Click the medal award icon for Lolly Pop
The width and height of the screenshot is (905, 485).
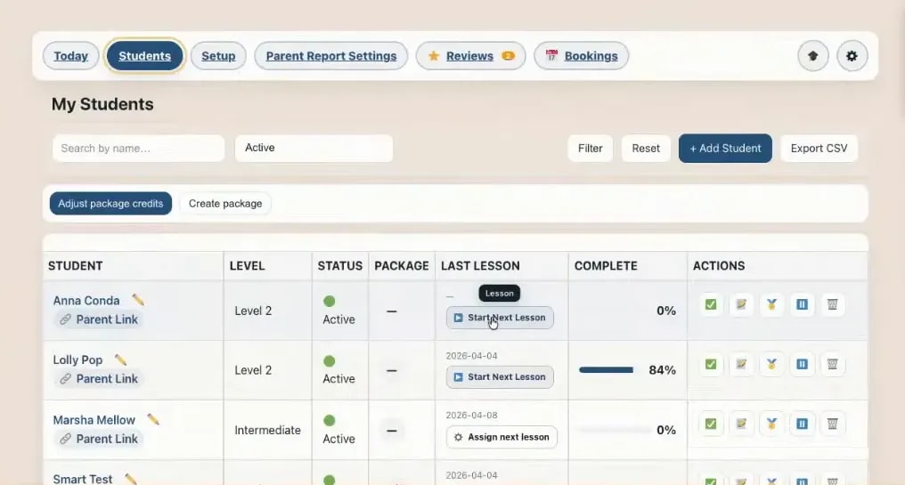tap(771, 365)
